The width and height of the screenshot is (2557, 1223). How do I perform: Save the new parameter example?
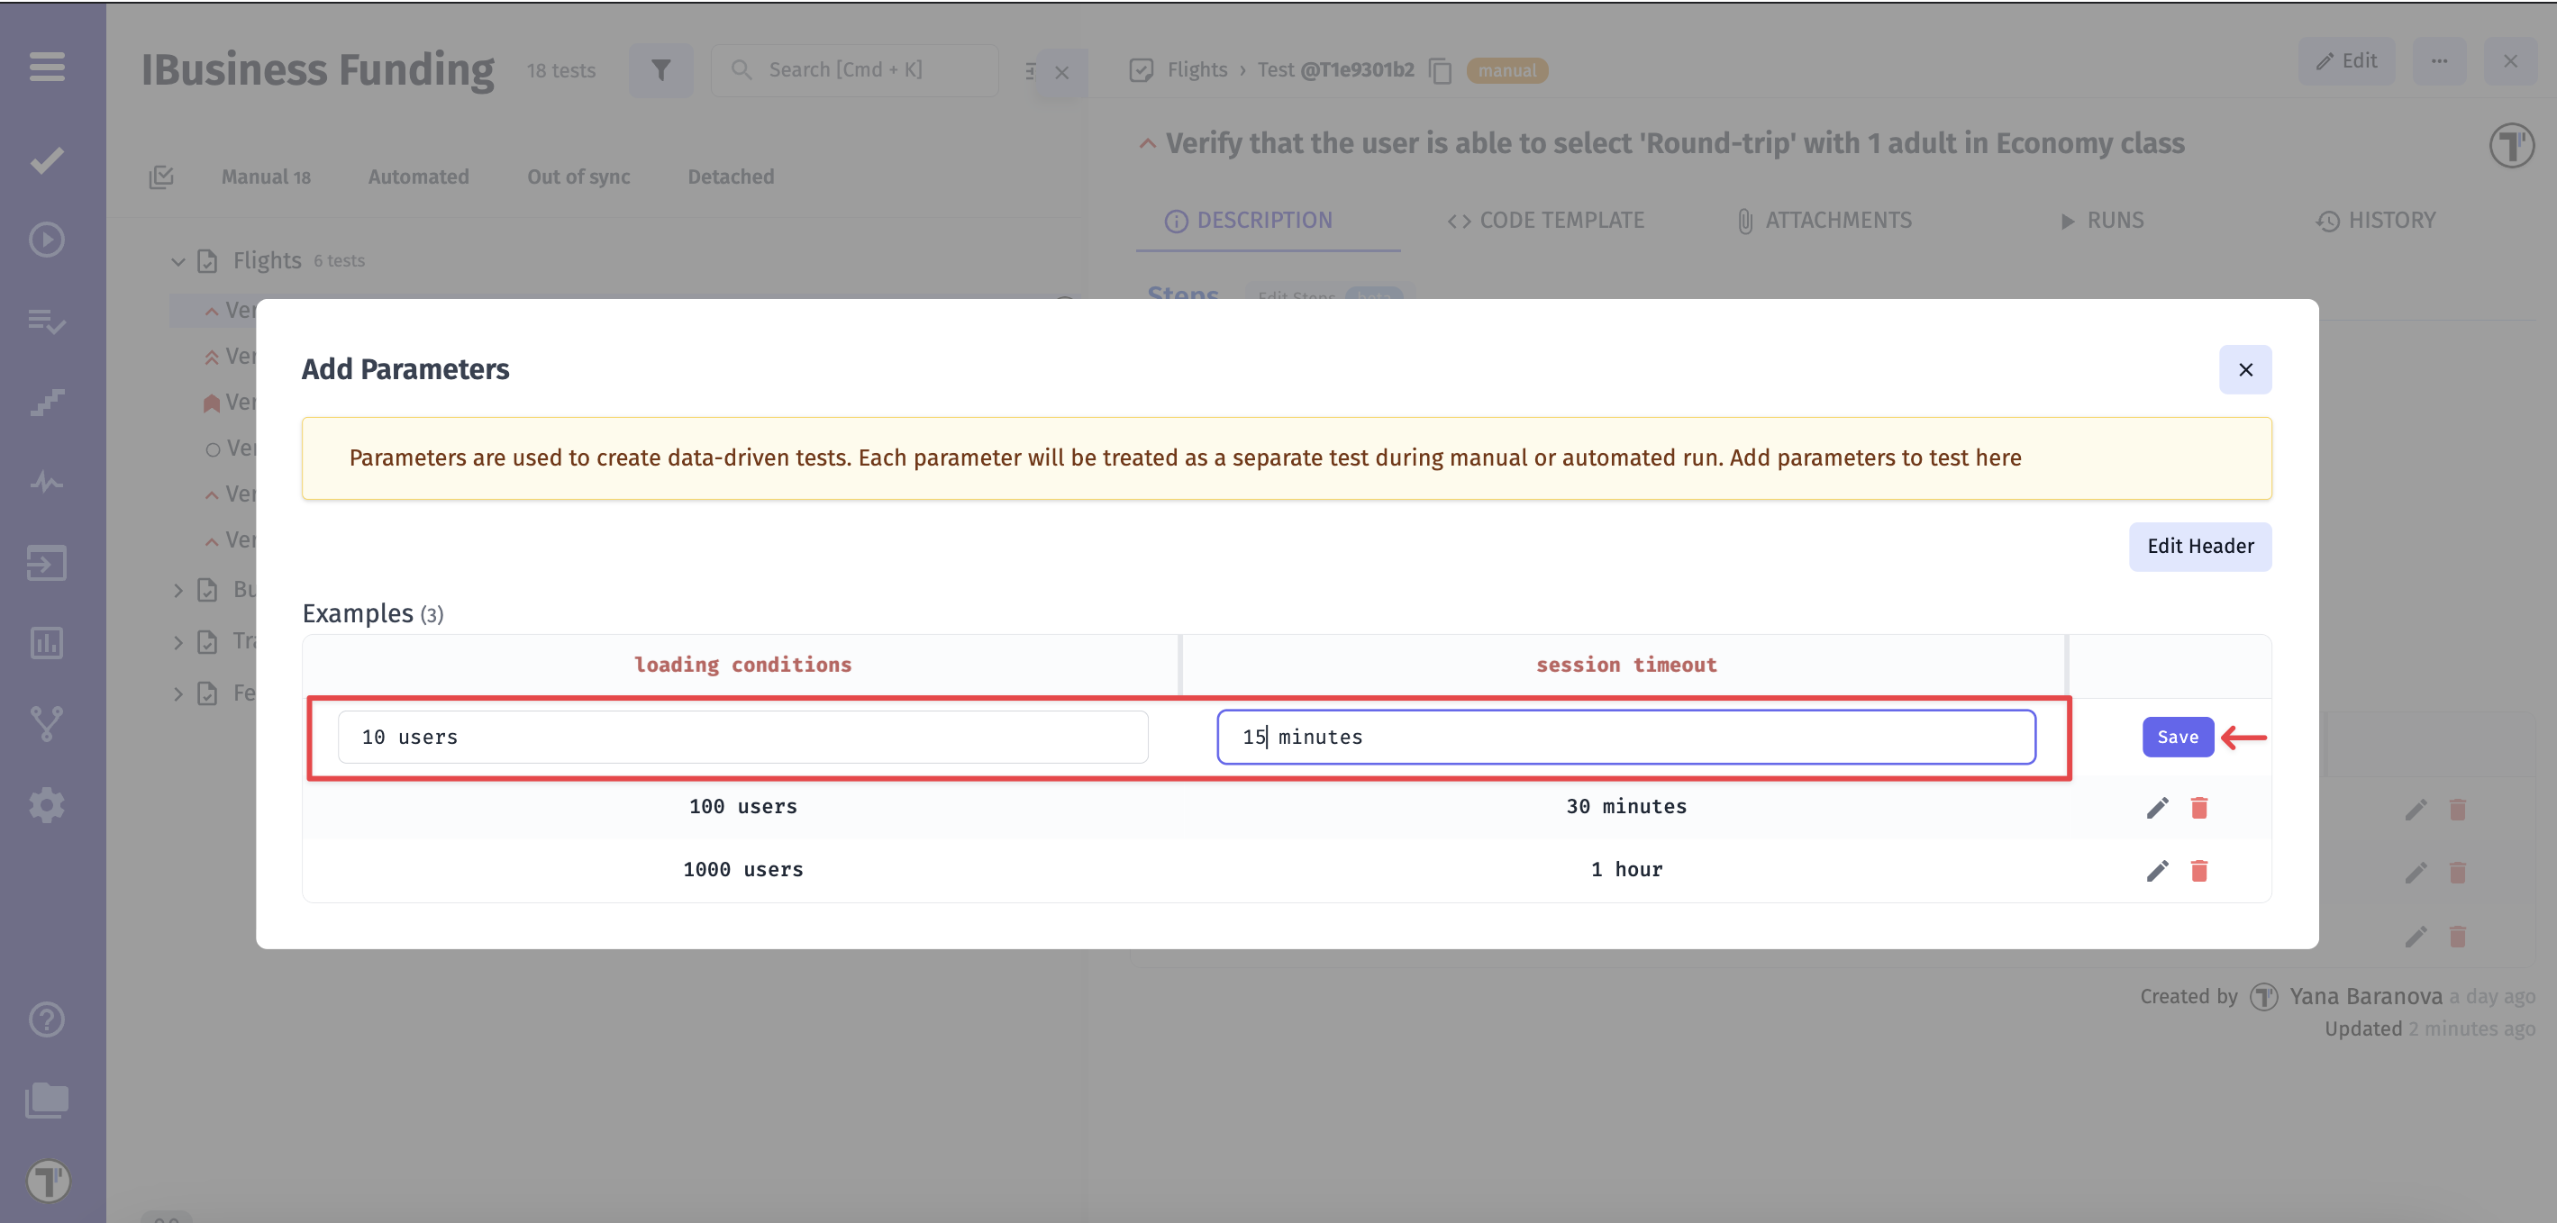tap(2178, 737)
